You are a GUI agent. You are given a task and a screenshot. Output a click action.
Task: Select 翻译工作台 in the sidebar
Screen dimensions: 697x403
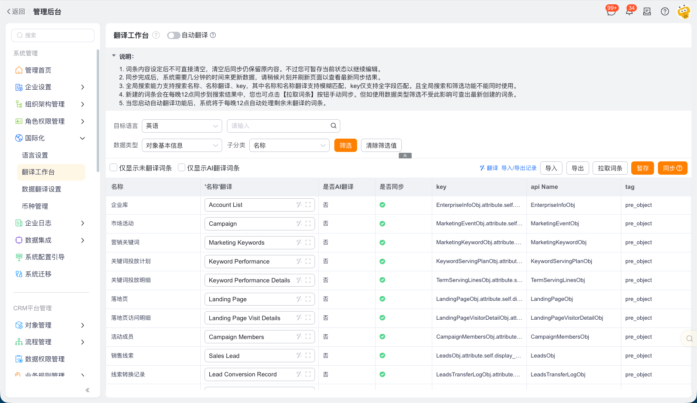(51, 172)
